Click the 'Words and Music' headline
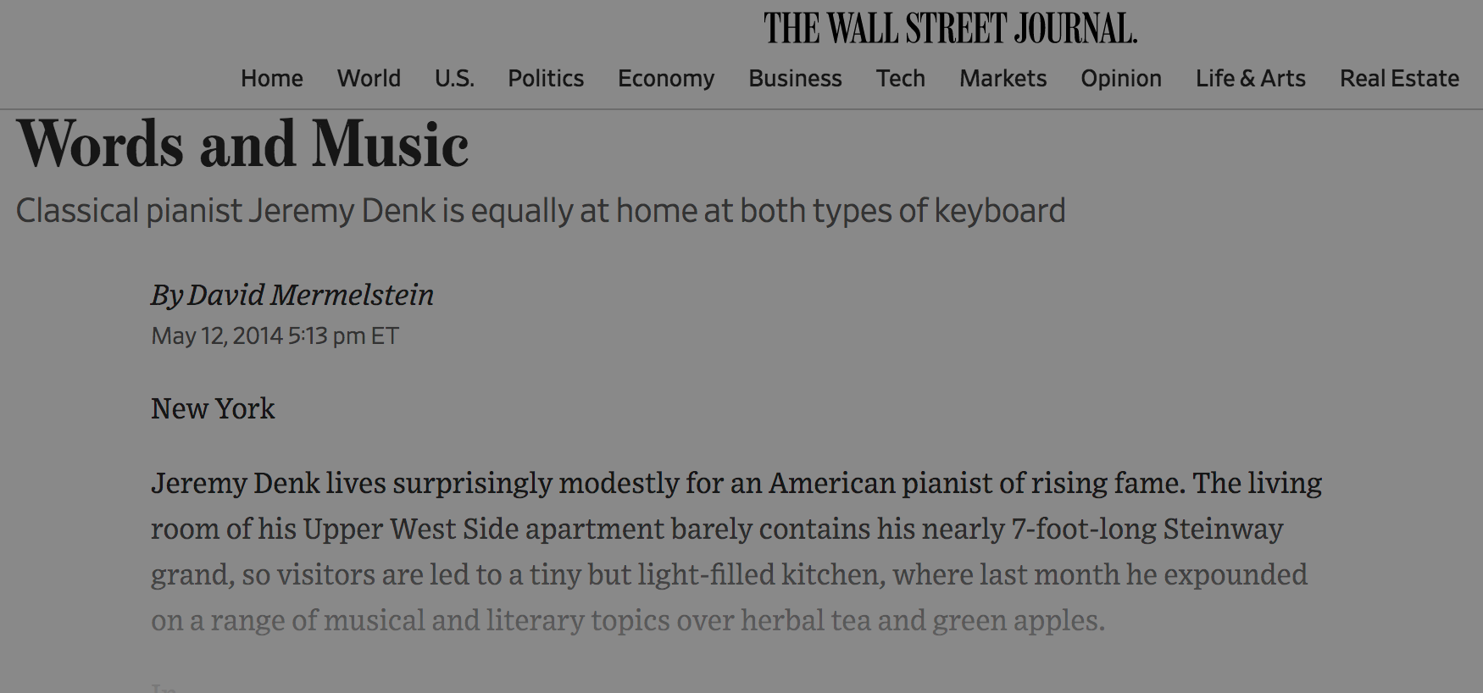Screen dimensions: 1483x693 (242, 145)
